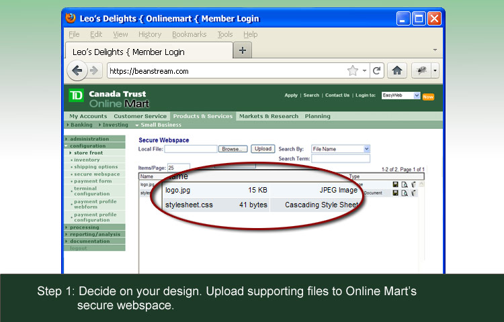504x322 pixels.
Task: Switch to the Planning tab
Action: click(x=318, y=116)
